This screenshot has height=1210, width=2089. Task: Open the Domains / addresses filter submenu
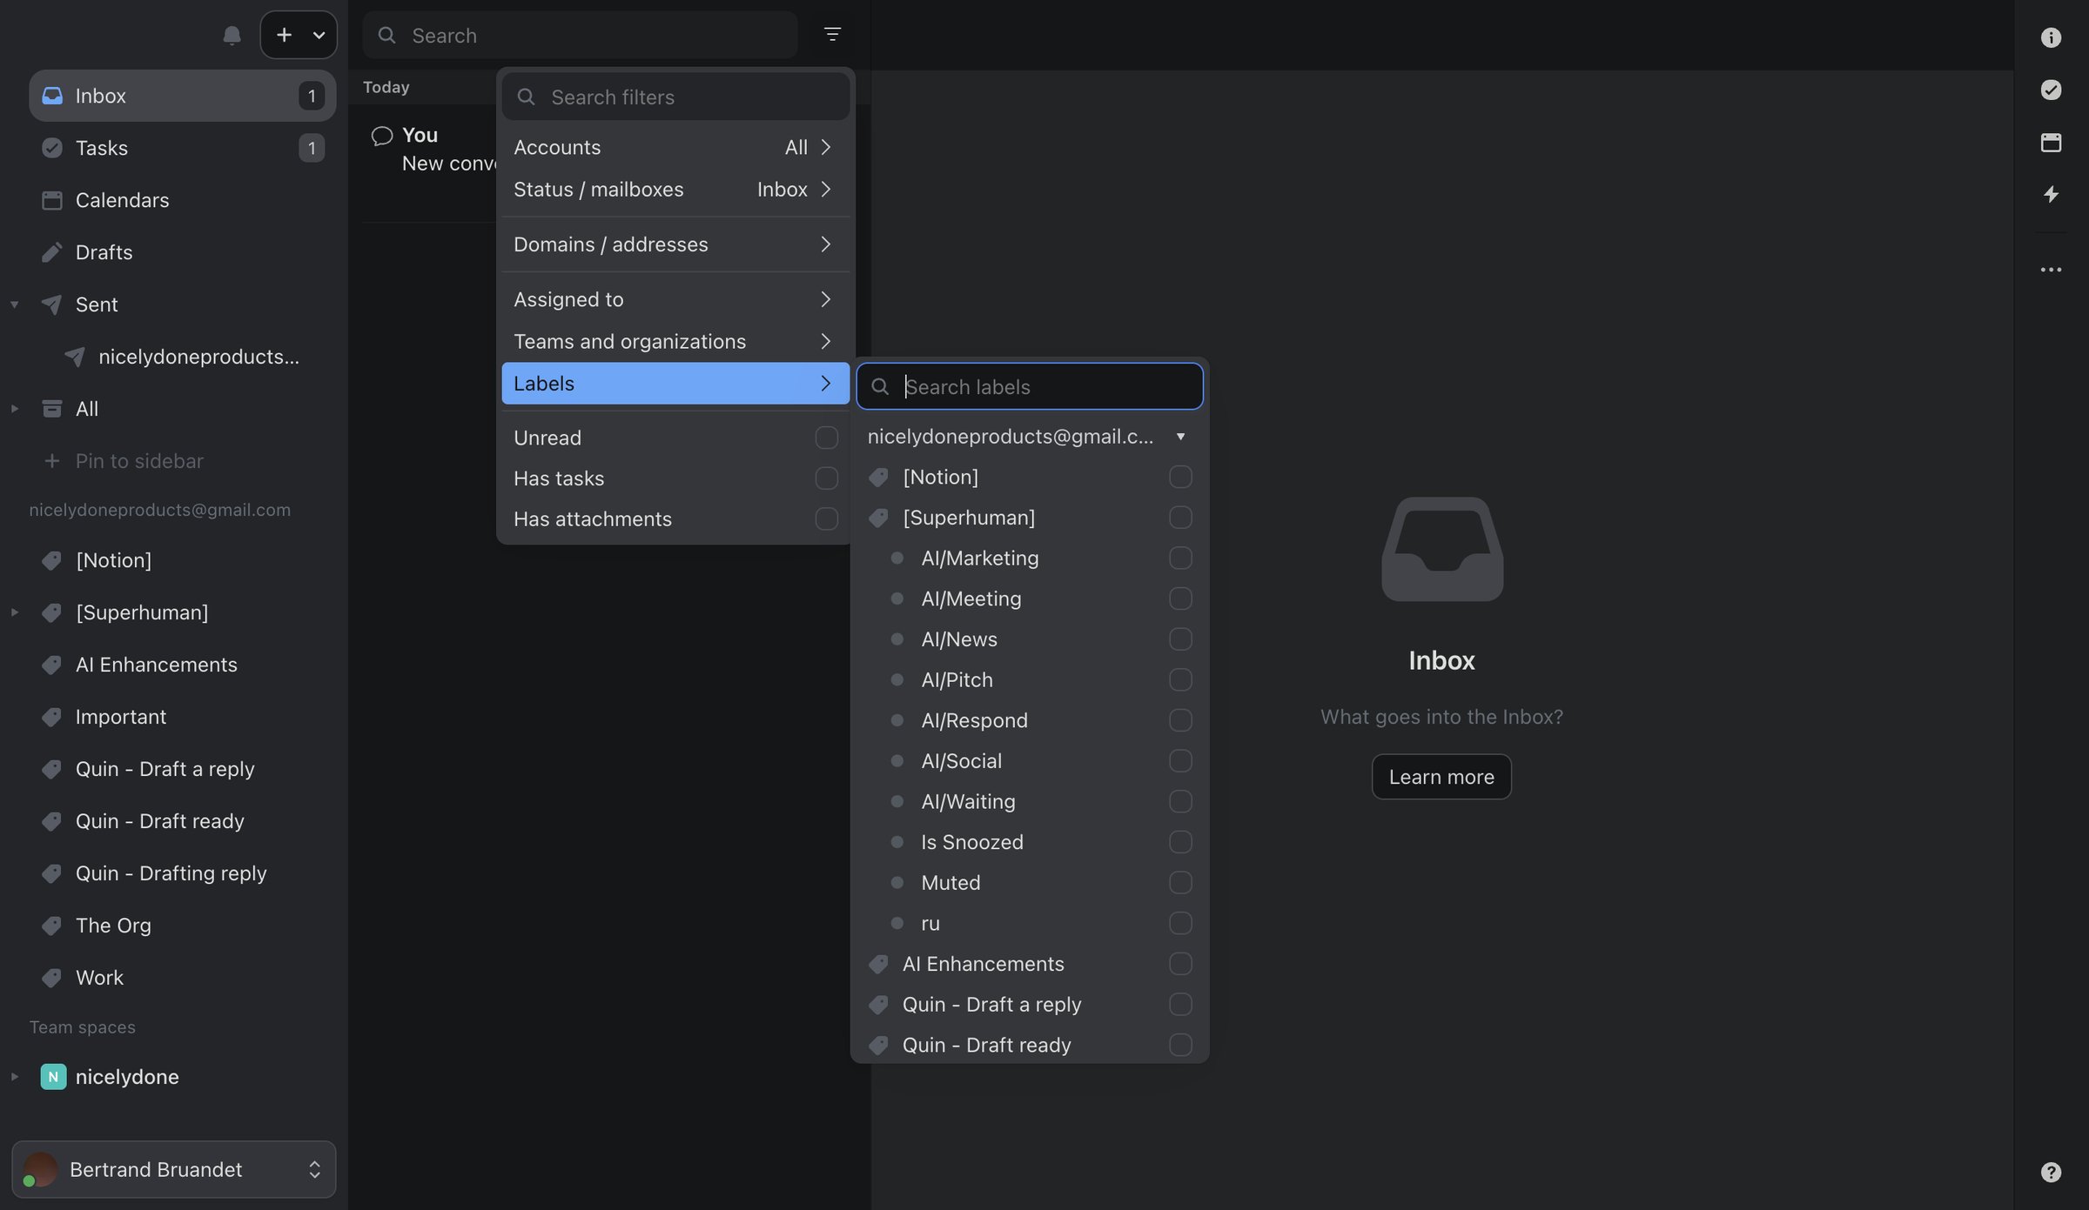click(675, 244)
